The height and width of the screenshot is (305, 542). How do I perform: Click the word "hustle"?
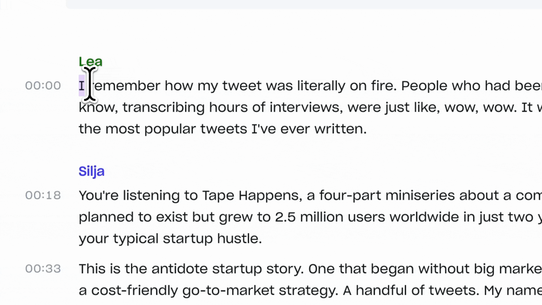[x=239, y=239]
